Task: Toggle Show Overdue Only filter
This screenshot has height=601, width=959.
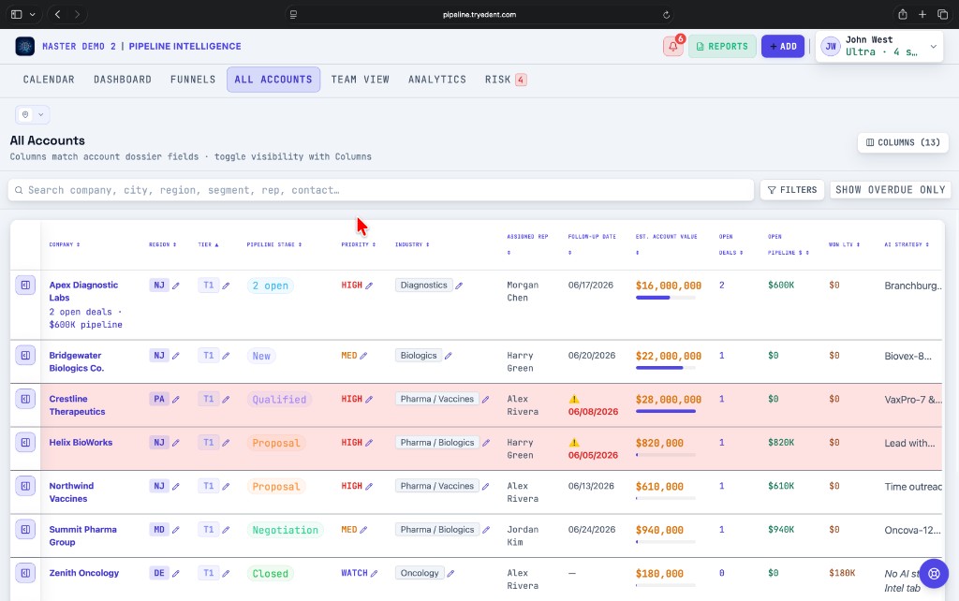Action: [890, 190]
